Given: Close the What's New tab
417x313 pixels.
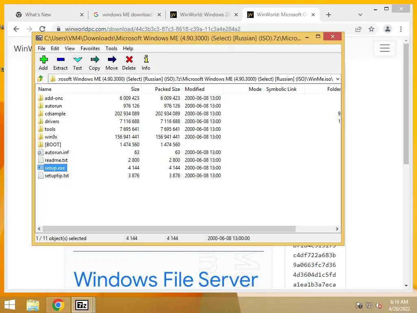Looking at the screenshot, I should (81, 15).
